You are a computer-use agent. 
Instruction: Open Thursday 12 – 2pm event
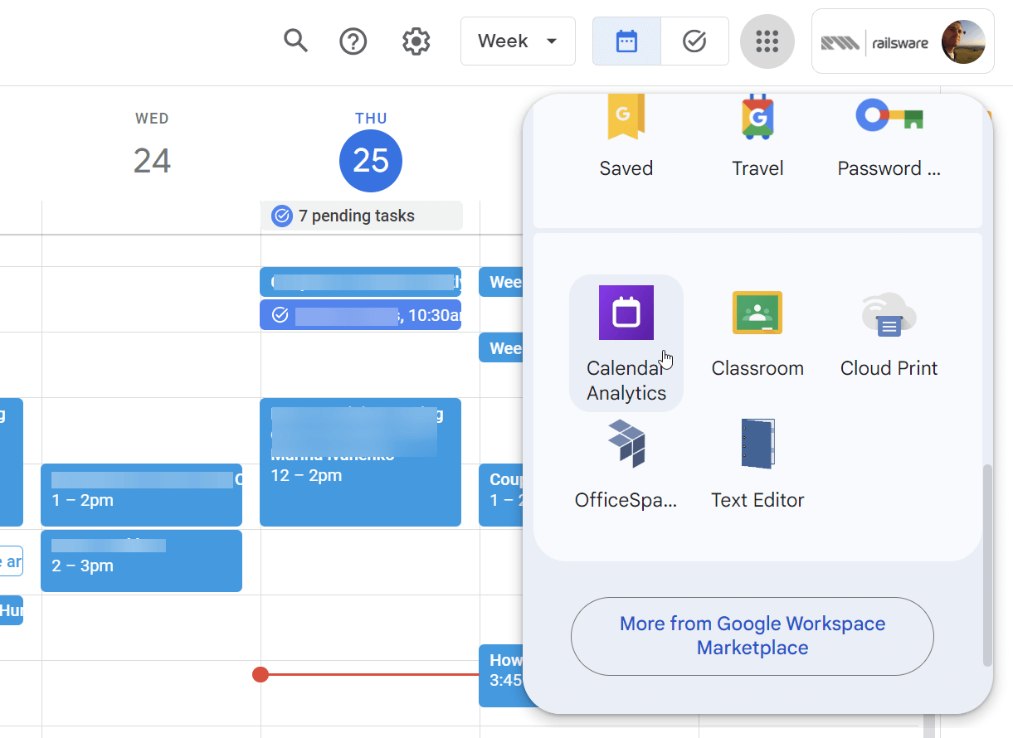360,462
